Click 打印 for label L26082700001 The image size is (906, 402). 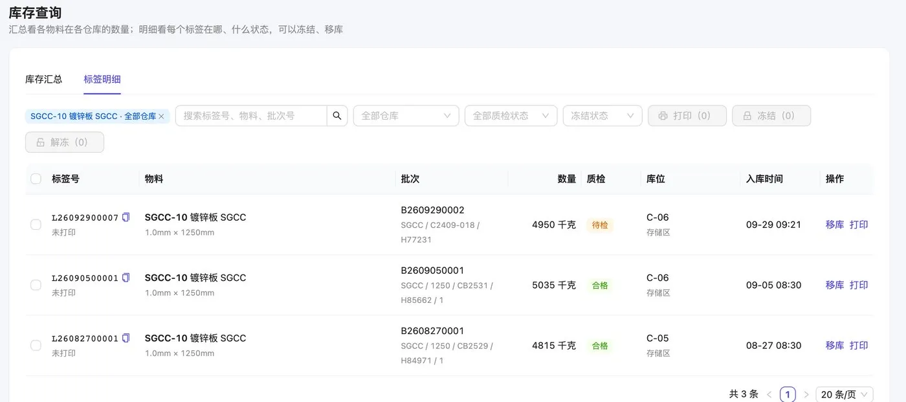click(859, 346)
